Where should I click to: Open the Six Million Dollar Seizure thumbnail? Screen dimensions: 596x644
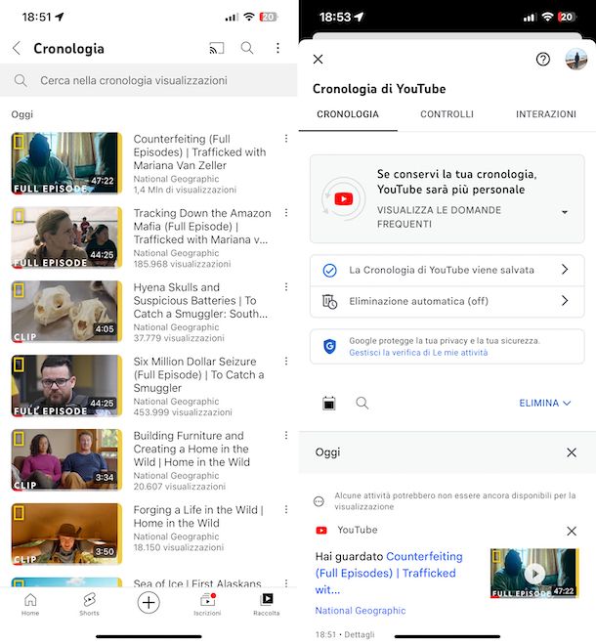(x=66, y=386)
